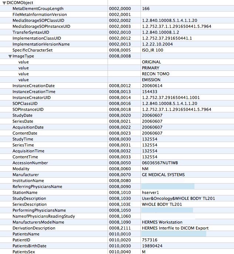
Task: Click the EMISSION image type value
Action: [x=151, y=80]
